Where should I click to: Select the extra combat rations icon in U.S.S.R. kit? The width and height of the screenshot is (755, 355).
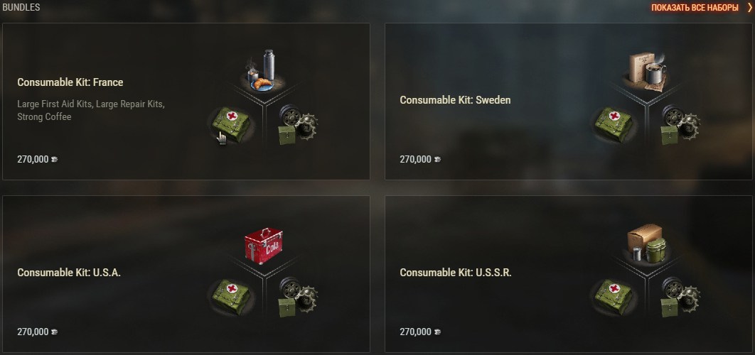coord(646,244)
